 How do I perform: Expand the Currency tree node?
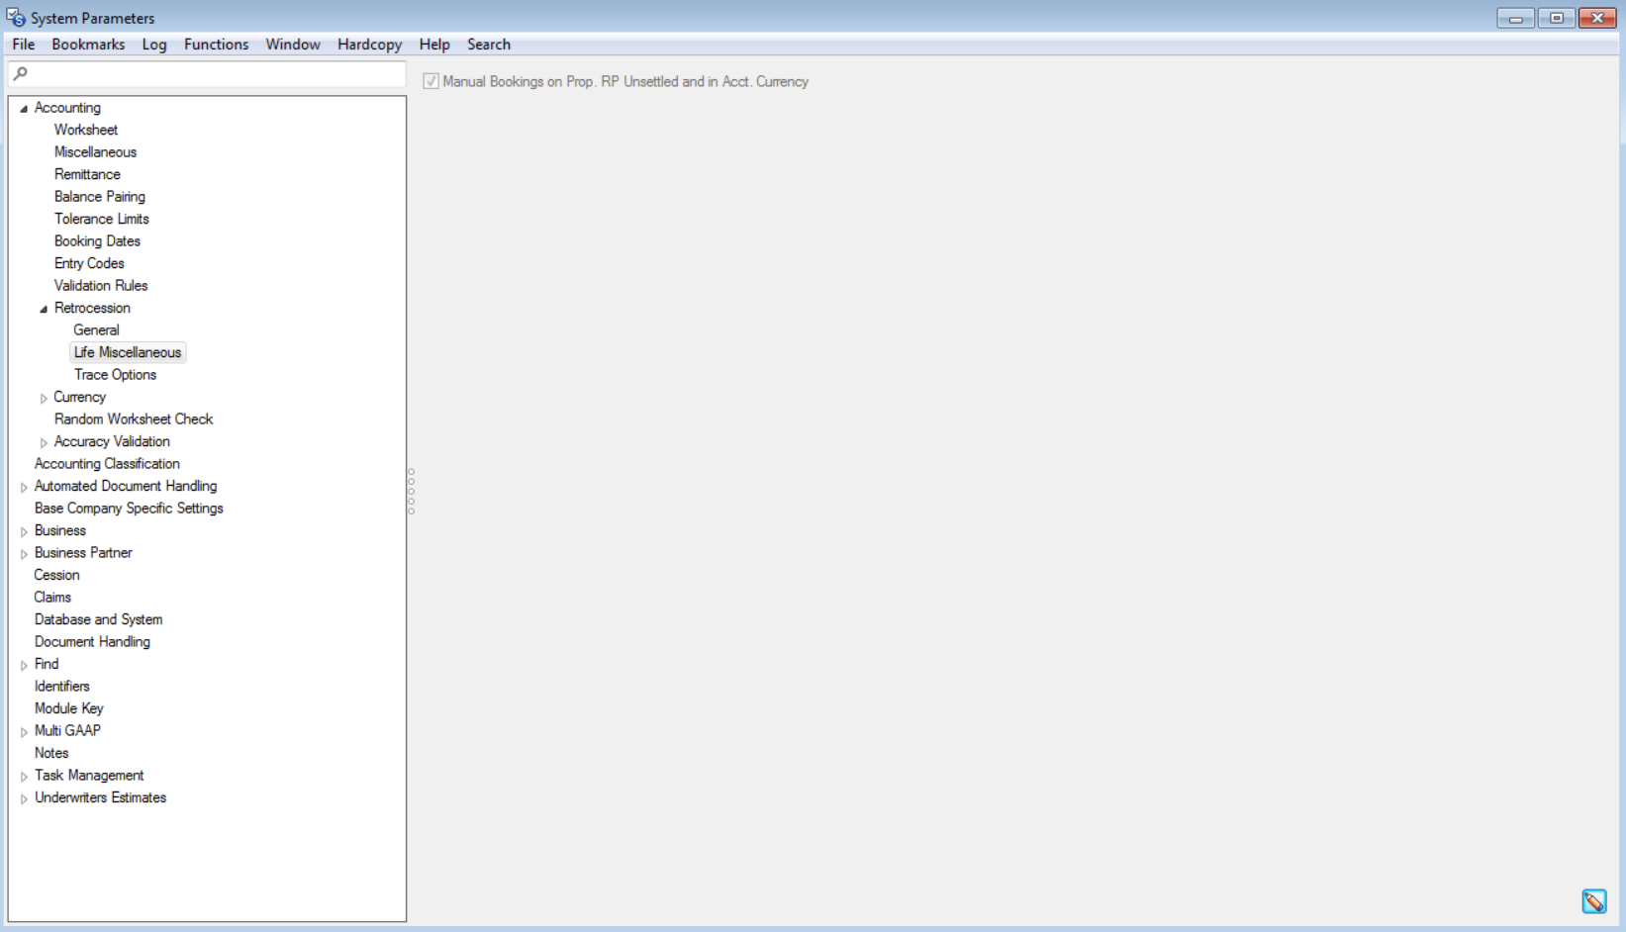pos(44,398)
